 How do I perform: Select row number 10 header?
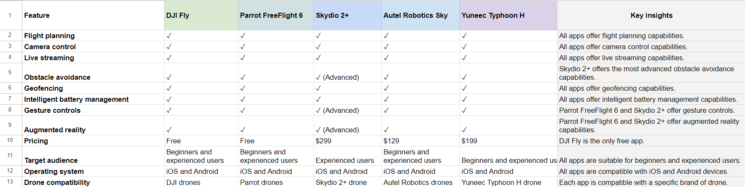tap(10, 140)
